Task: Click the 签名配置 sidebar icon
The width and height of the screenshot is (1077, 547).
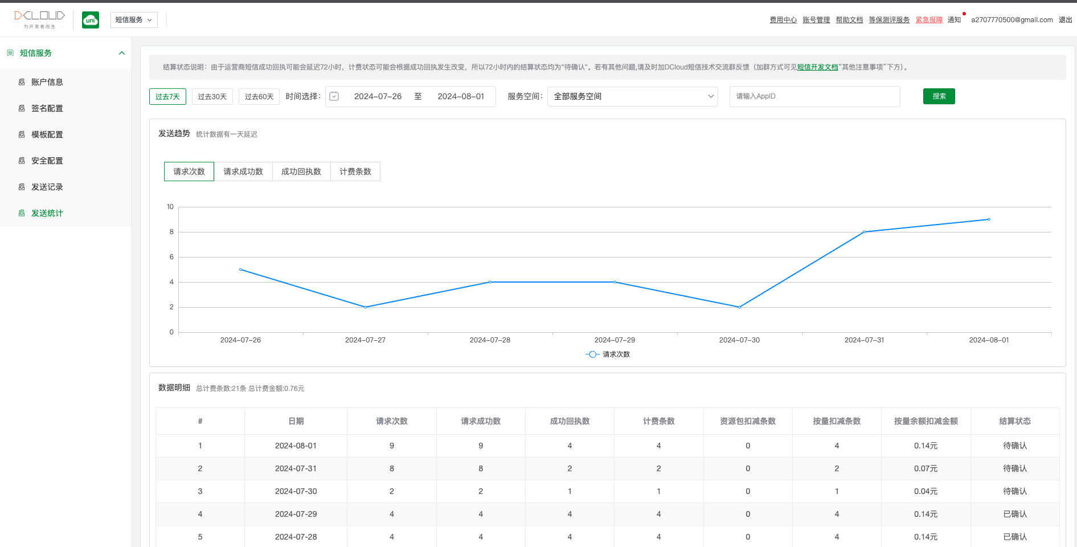Action: pos(22,108)
